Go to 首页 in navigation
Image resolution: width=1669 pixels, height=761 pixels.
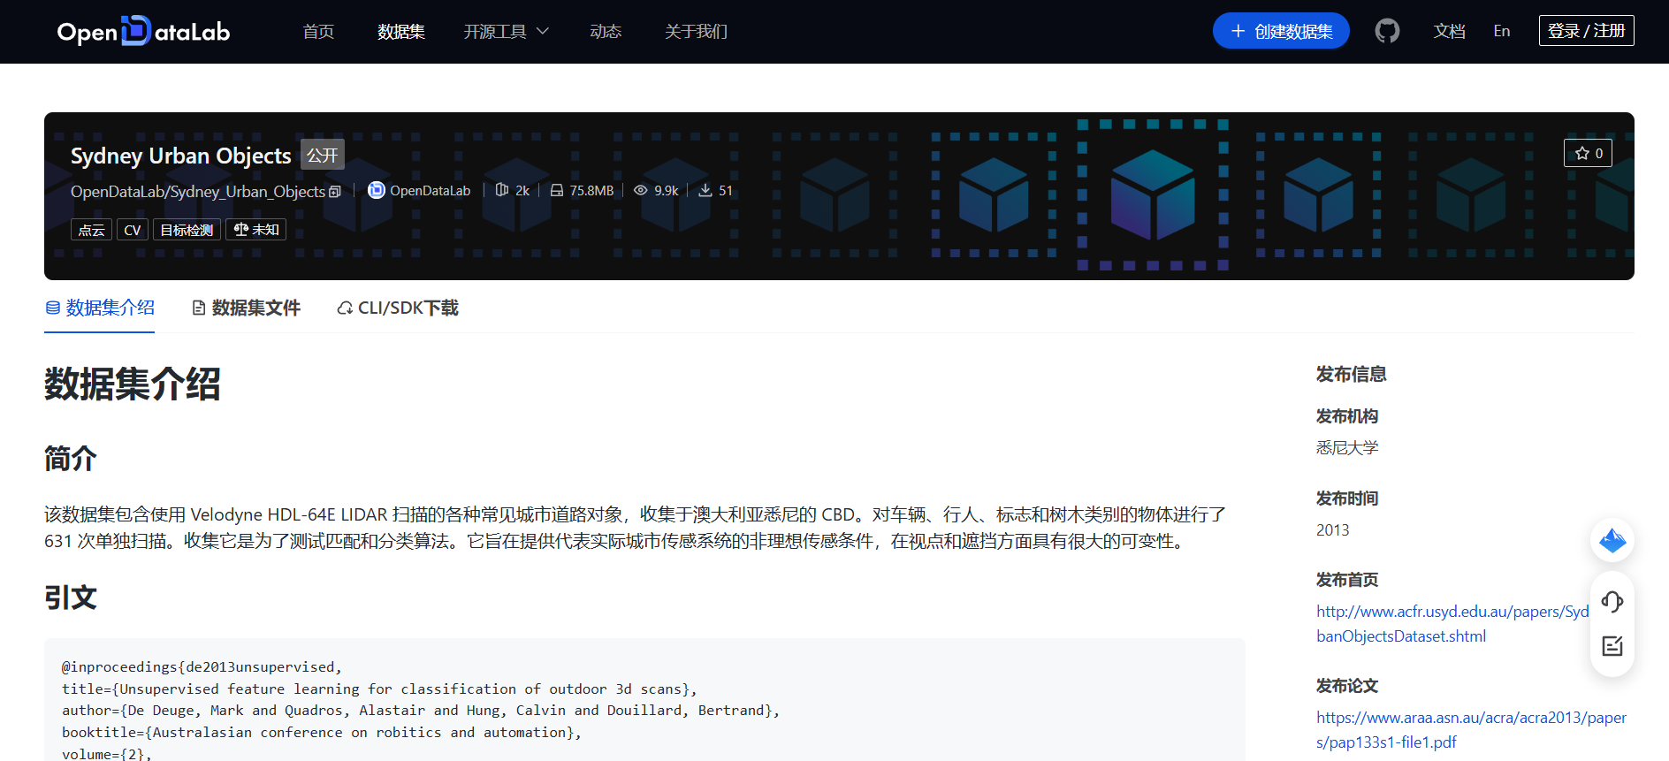(x=318, y=32)
